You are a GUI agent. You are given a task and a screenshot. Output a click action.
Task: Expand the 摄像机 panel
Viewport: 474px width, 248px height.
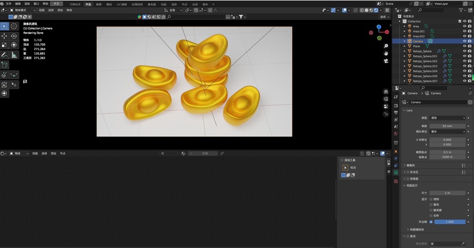pos(409,165)
